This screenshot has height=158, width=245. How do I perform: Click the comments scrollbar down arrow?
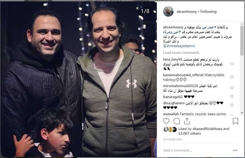tap(242, 113)
